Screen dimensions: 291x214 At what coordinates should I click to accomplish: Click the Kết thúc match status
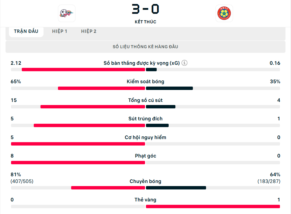(145, 22)
